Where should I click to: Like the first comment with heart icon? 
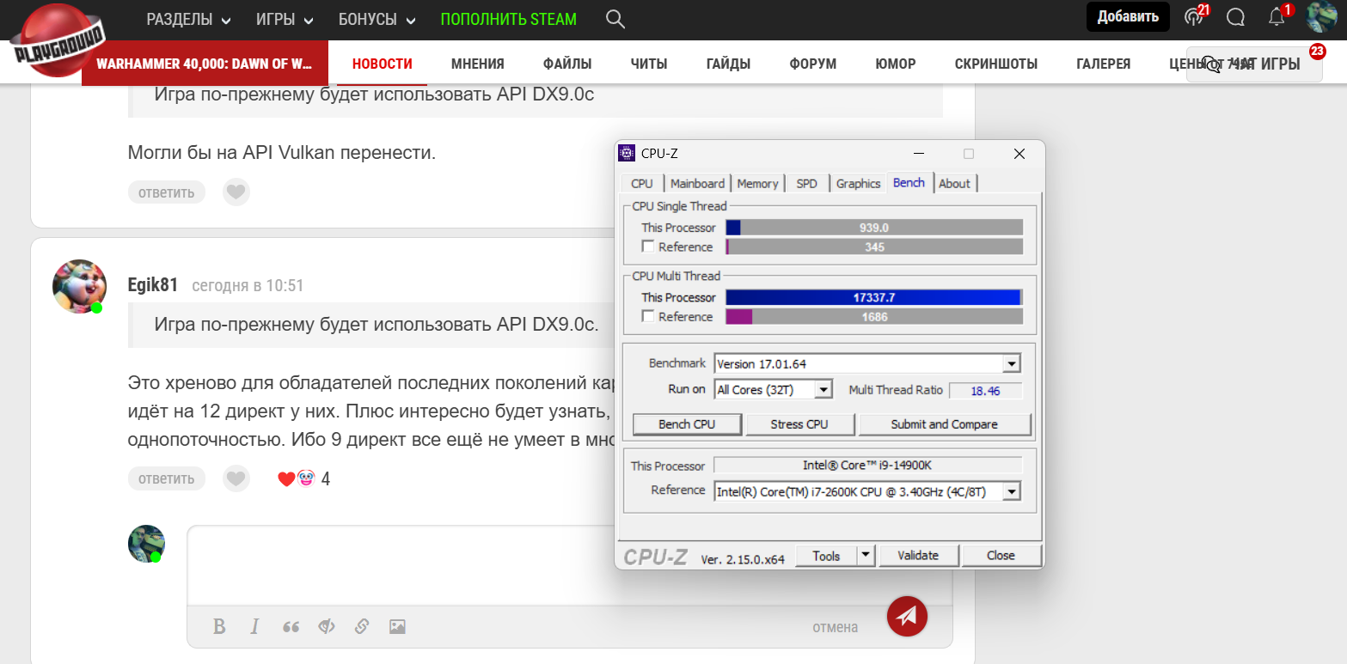(x=236, y=192)
